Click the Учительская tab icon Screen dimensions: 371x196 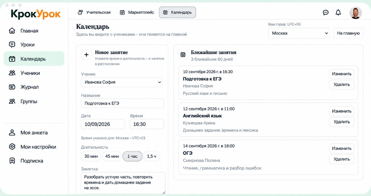(80, 12)
